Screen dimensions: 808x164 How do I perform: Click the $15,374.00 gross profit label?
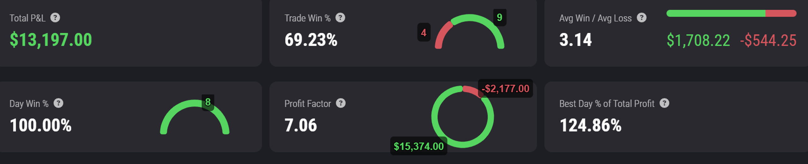[x=419, y=146]
